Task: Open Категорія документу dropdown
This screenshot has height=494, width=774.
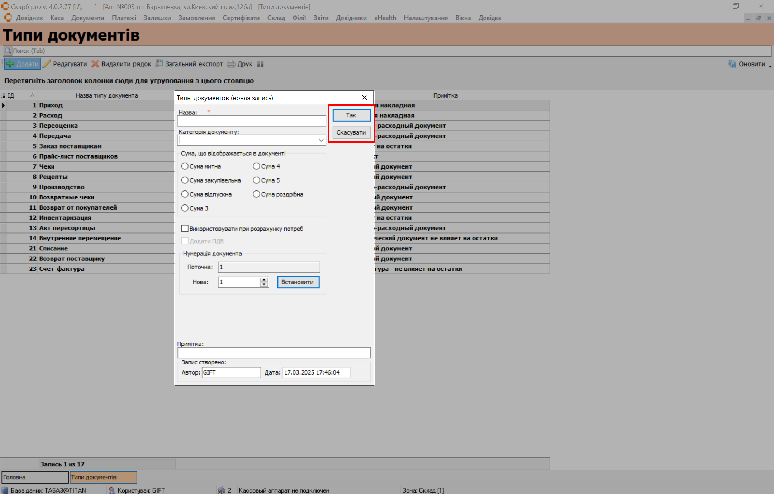Action: tap(321, 140)
